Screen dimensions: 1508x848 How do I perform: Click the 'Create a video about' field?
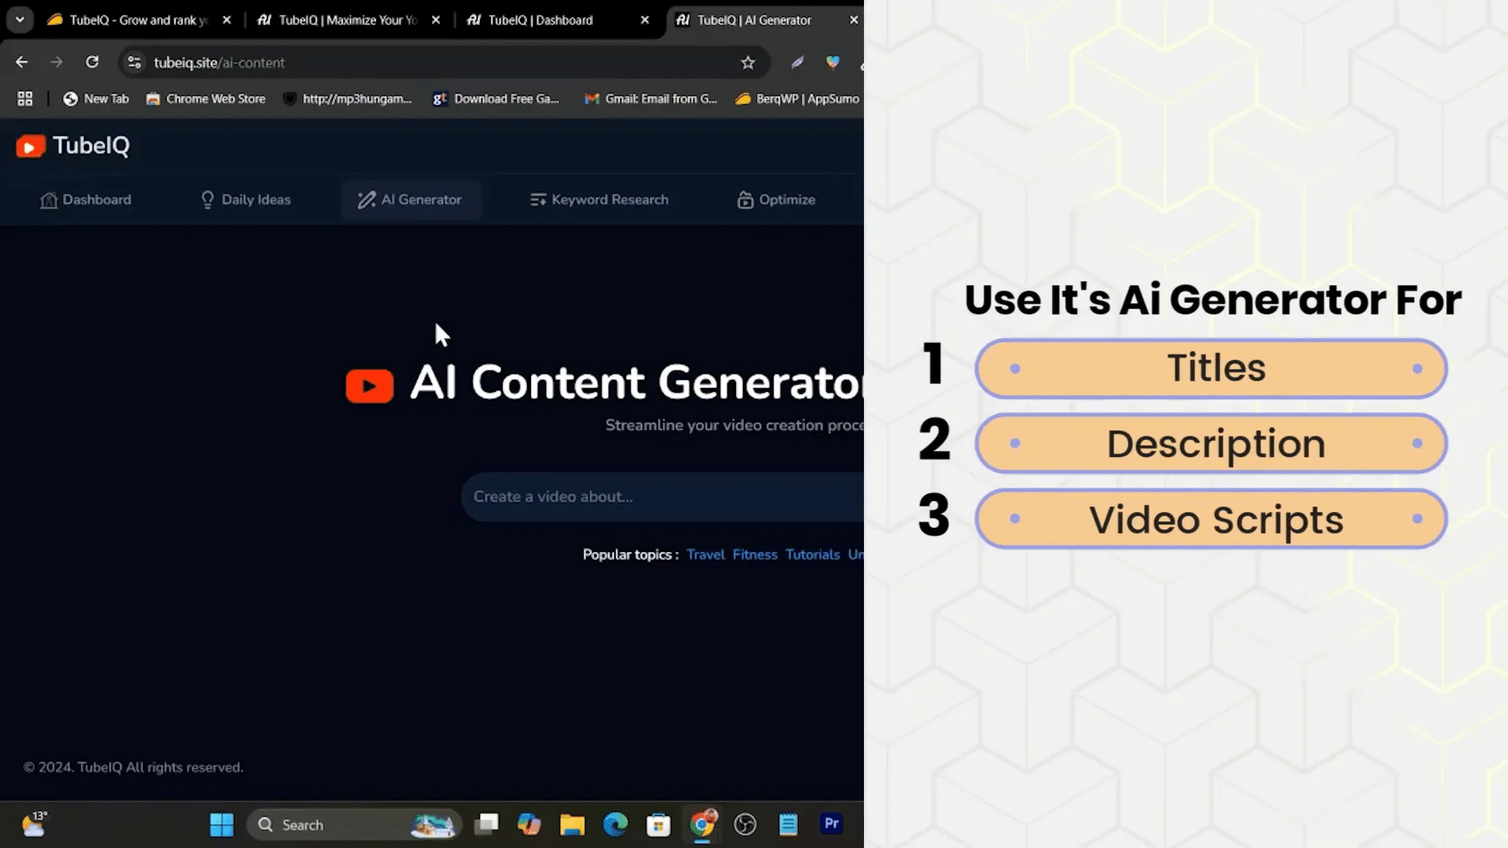pos(660,497)
